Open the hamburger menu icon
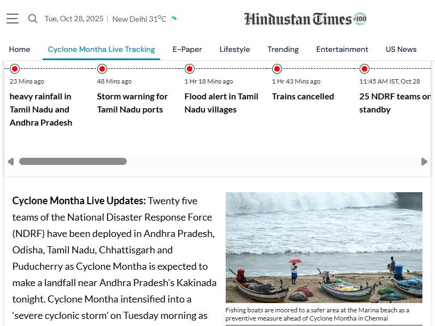This screenshot has height=326, width=435. 13,19
